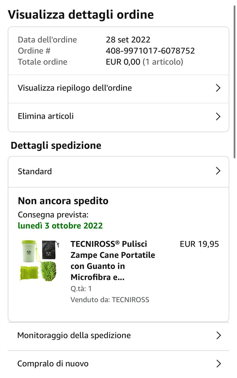Choose the Compralo di nuovo label

[x=53, y=364]
